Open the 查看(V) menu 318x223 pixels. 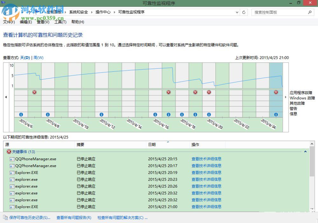[x=44, y=22]
